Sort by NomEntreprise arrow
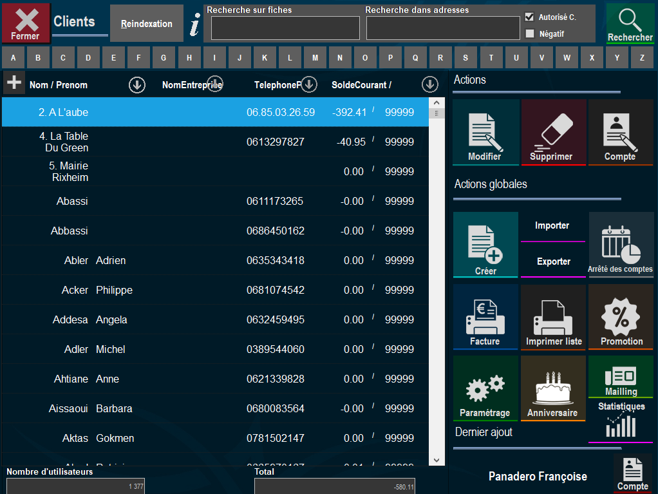 pyautogui.click(x=215, y=84)
